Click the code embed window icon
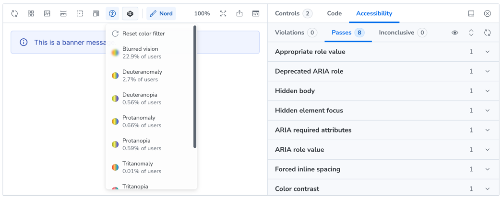Screen dimensions: 502x199 (255, 13)
